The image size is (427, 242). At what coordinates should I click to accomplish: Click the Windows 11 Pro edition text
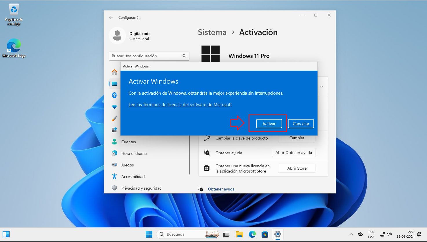(249, 56)
